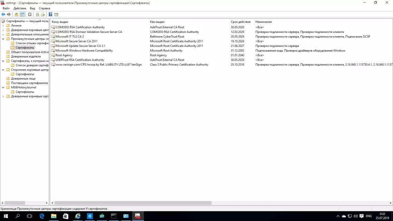Open taskbar Search magnifier
This screenshot has width=393, height=221.
pyautogui.click(x=18, y=216)
